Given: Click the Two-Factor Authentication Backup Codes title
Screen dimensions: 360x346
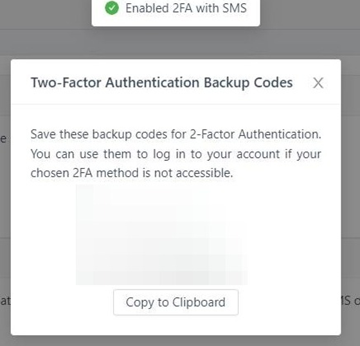Looking at the screenshot, I should [x=162, y=83].
